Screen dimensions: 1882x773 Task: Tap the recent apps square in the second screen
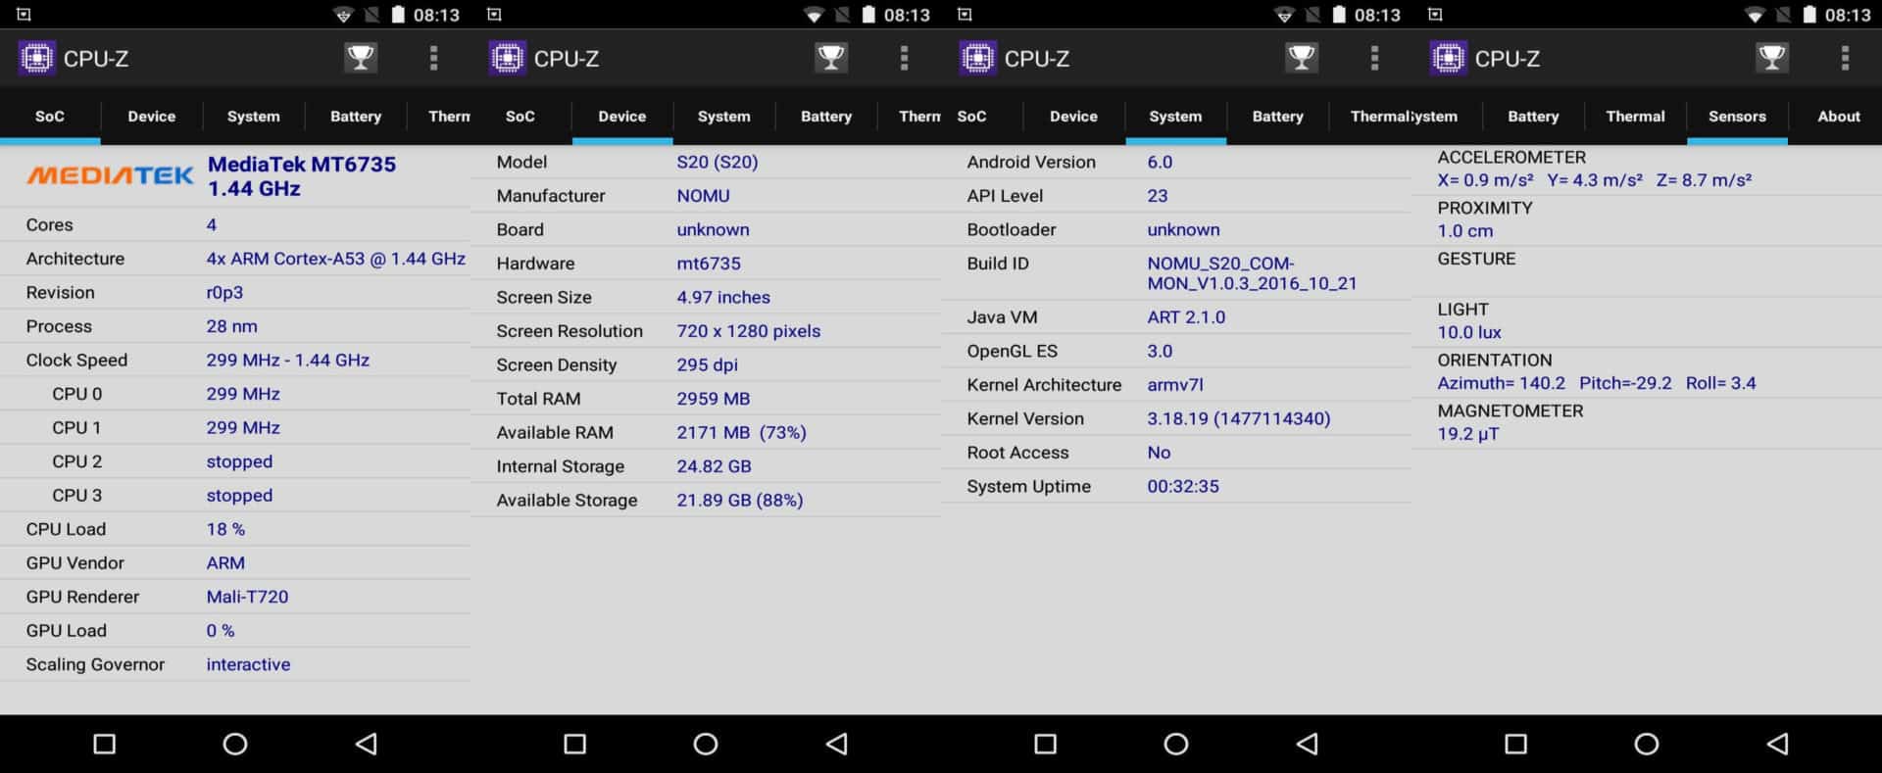[x=574, y=744]
